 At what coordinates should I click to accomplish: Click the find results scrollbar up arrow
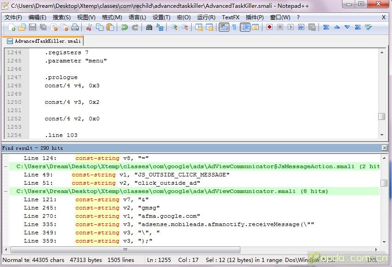[384, 158]
